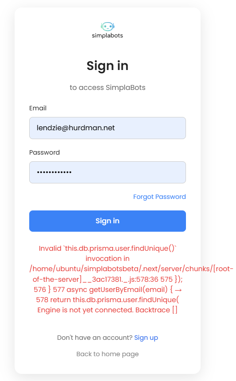Click the simplabots wordmark under the logo

(x=107, y=35)
